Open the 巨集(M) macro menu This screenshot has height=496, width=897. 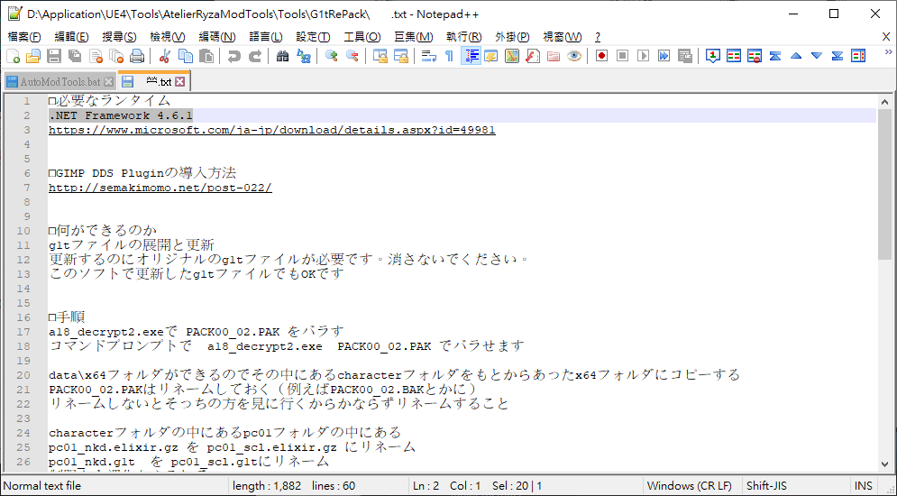click(413, 37)
